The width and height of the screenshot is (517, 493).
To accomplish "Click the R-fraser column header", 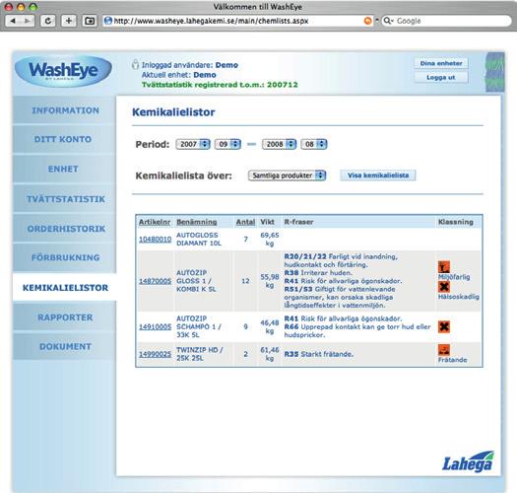I will point(298,222).
